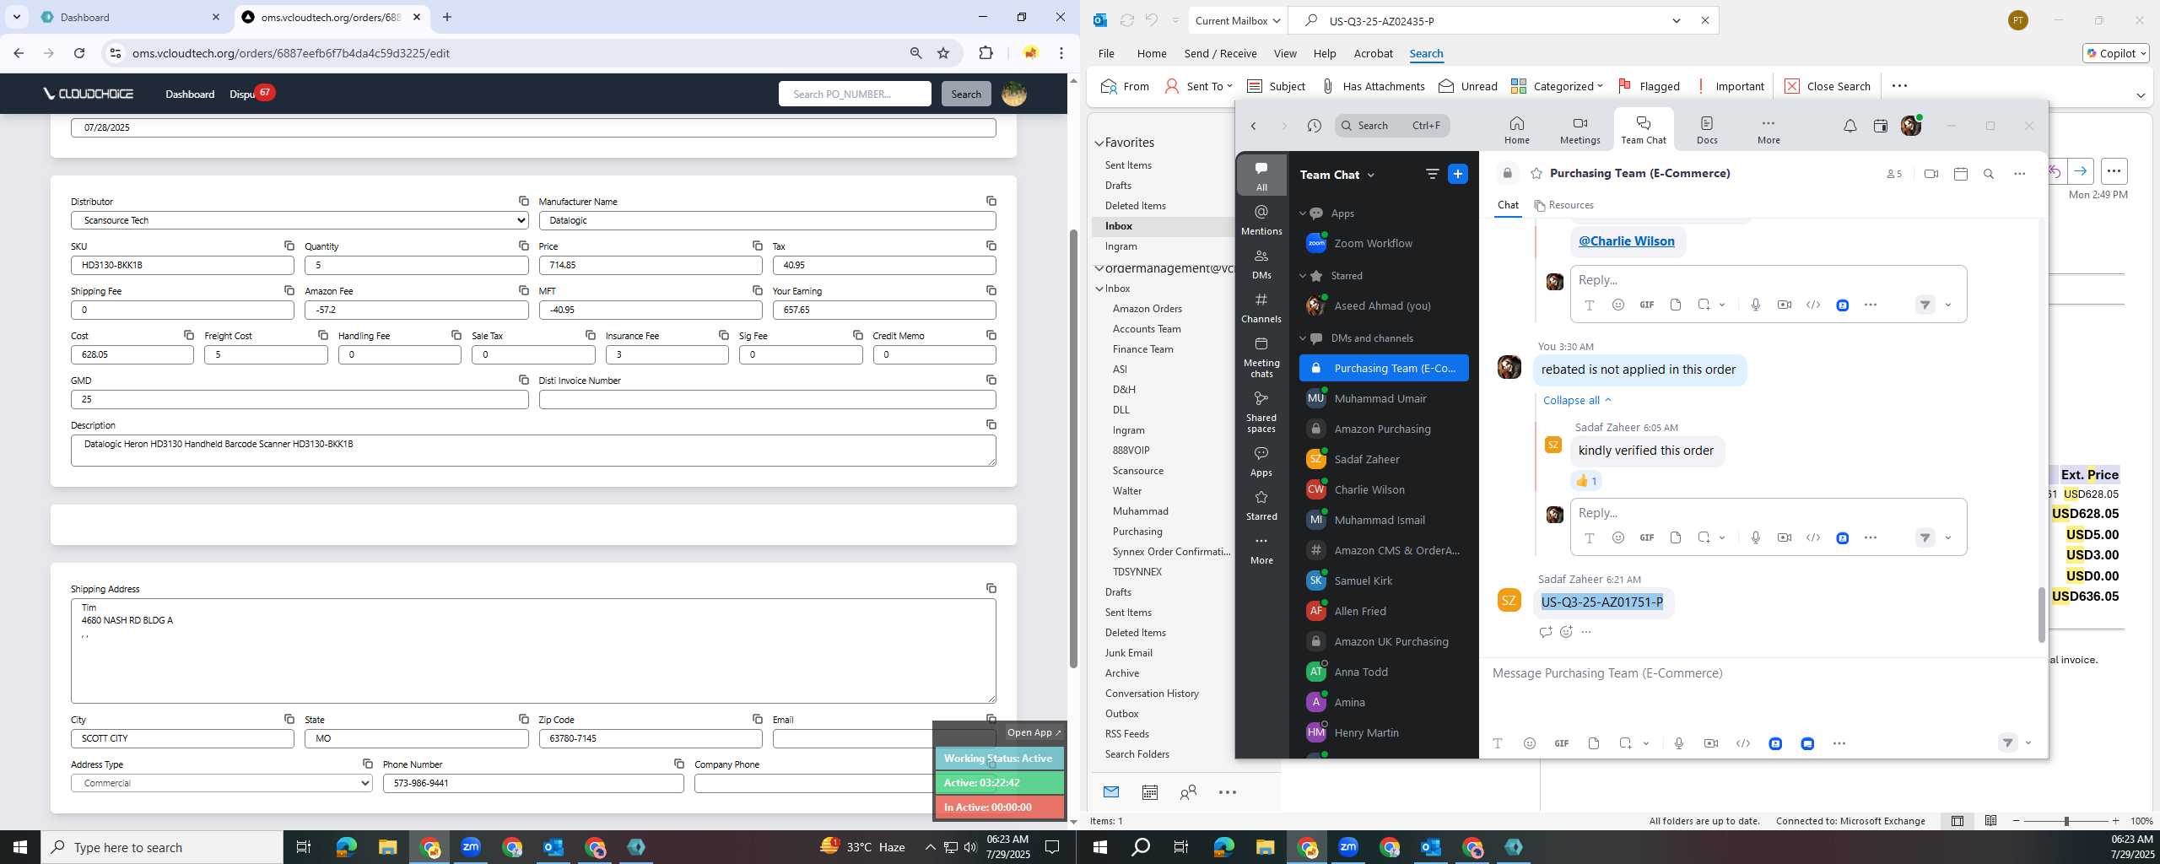Open @Charlie Wilson mention link
The height and width of the screenshot is (864, 2160).
point(1626,241)
